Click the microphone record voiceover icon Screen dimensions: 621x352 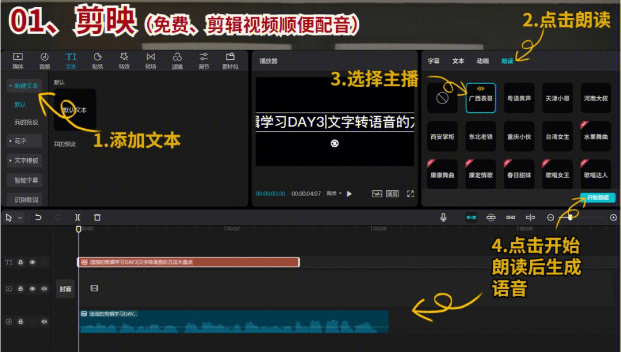[443, 217]
